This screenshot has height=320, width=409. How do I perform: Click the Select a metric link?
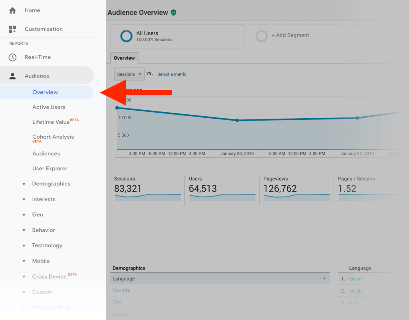172,74
